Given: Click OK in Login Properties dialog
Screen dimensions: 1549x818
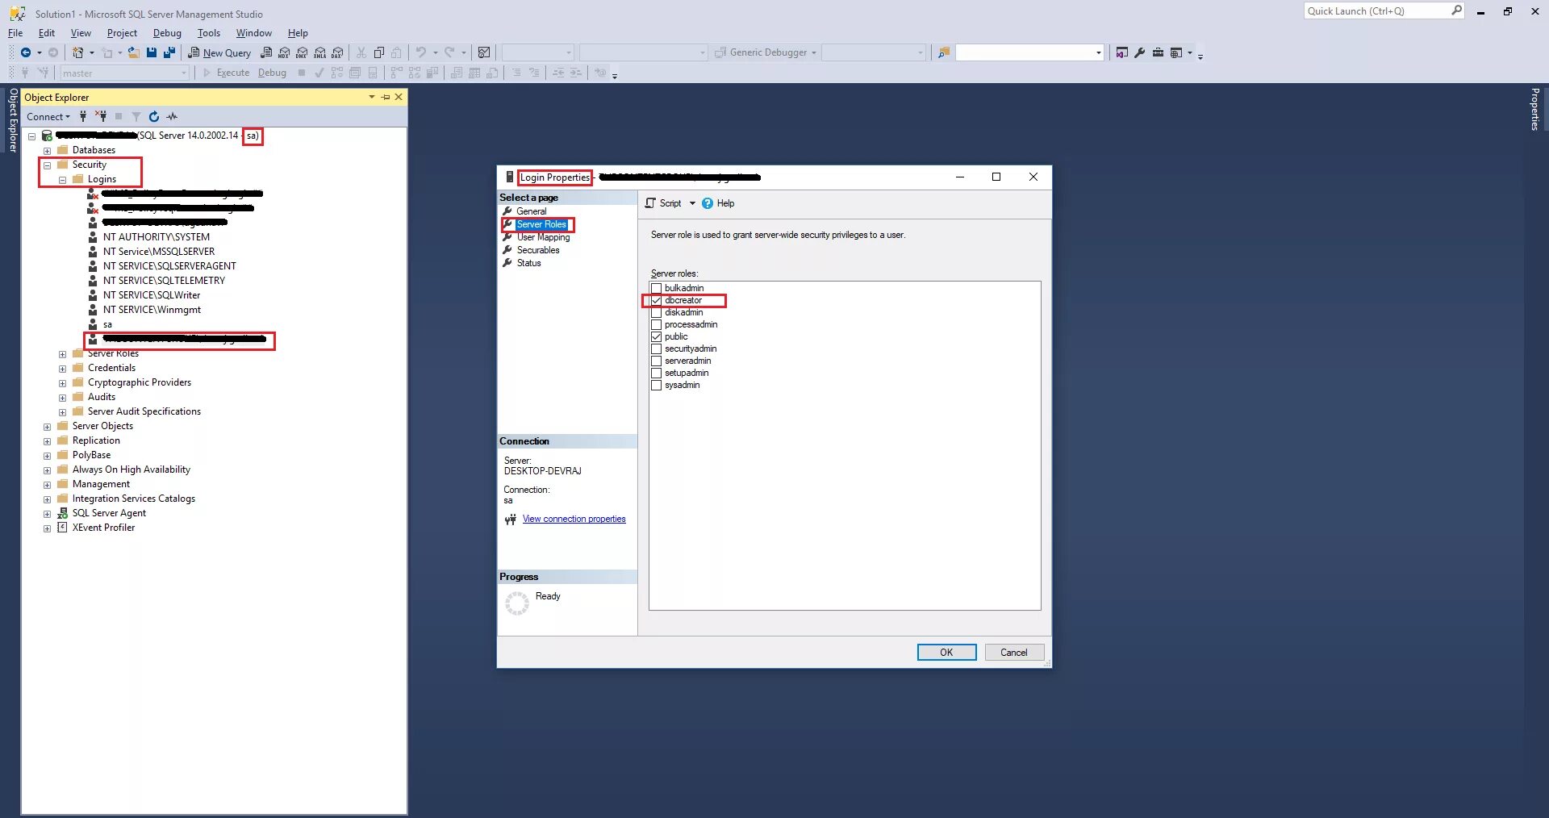Looking at the screenshot, I should click(x=946, y=652).
